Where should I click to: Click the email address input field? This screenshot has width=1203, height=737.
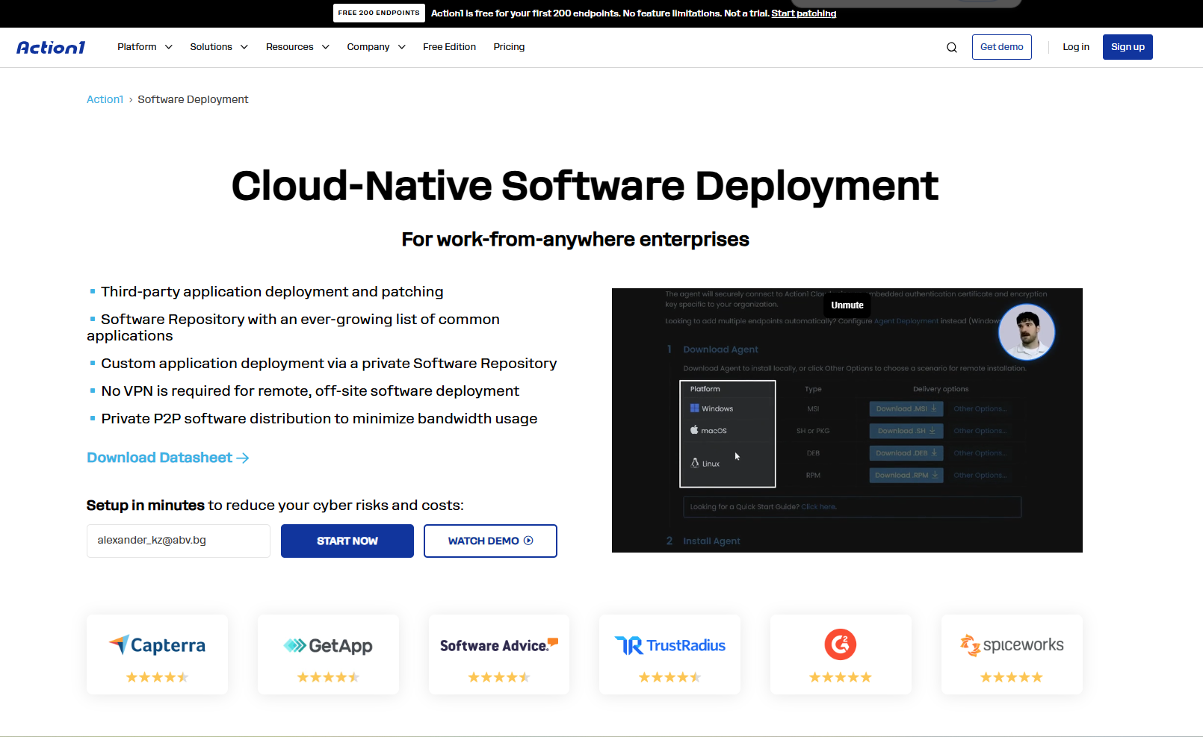click(x=179, y=541)
